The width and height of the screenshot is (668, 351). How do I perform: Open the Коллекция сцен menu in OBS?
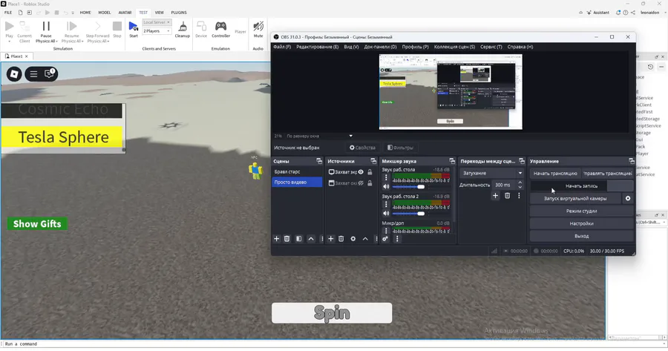[x=454, y=47]
